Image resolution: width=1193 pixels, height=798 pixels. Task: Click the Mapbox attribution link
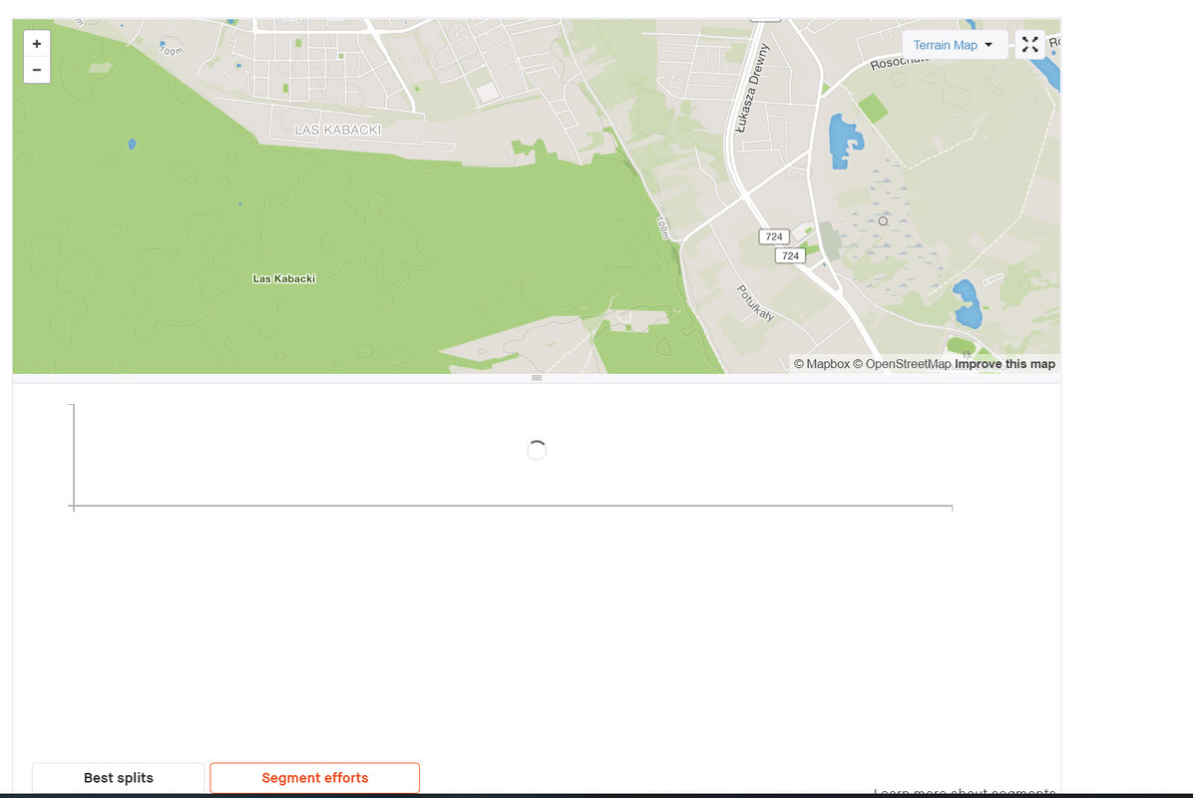pyautogui.click(x=822, y=364)
